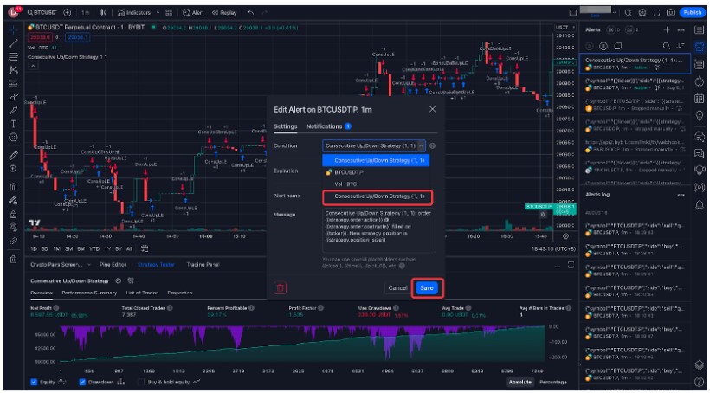Select the Fibonacci tools icon
710x393 pixels.
(x=13, y=56)
